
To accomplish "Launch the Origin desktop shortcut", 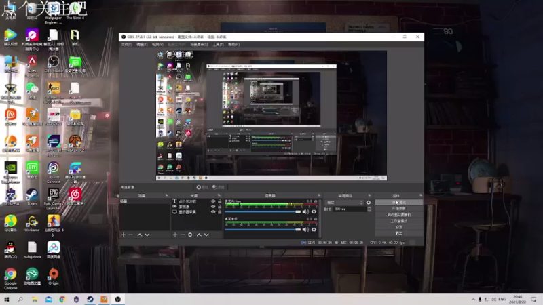I will click(x=54, y=277).
